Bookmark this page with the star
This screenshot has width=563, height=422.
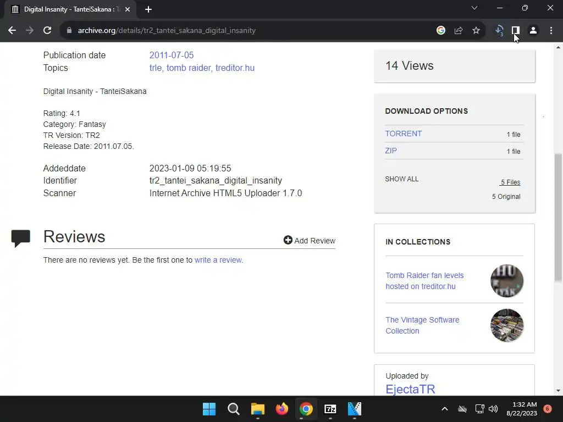476,31
